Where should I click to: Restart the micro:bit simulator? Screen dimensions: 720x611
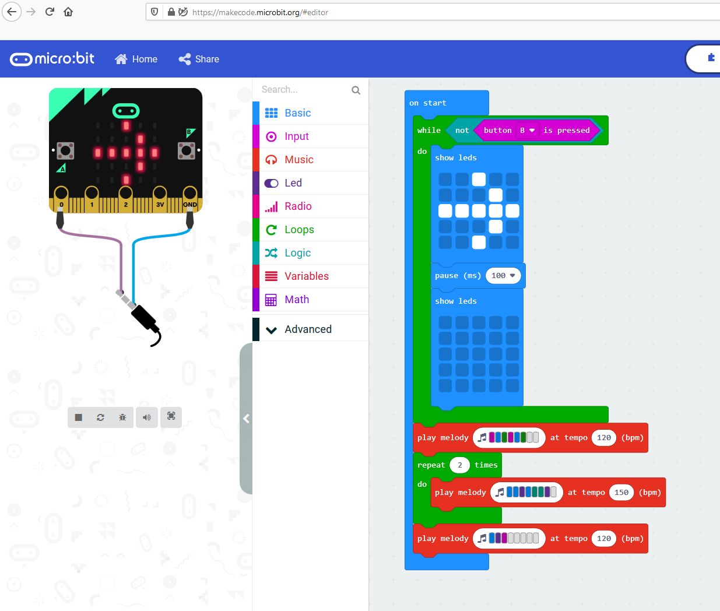(x=100, y=417)
